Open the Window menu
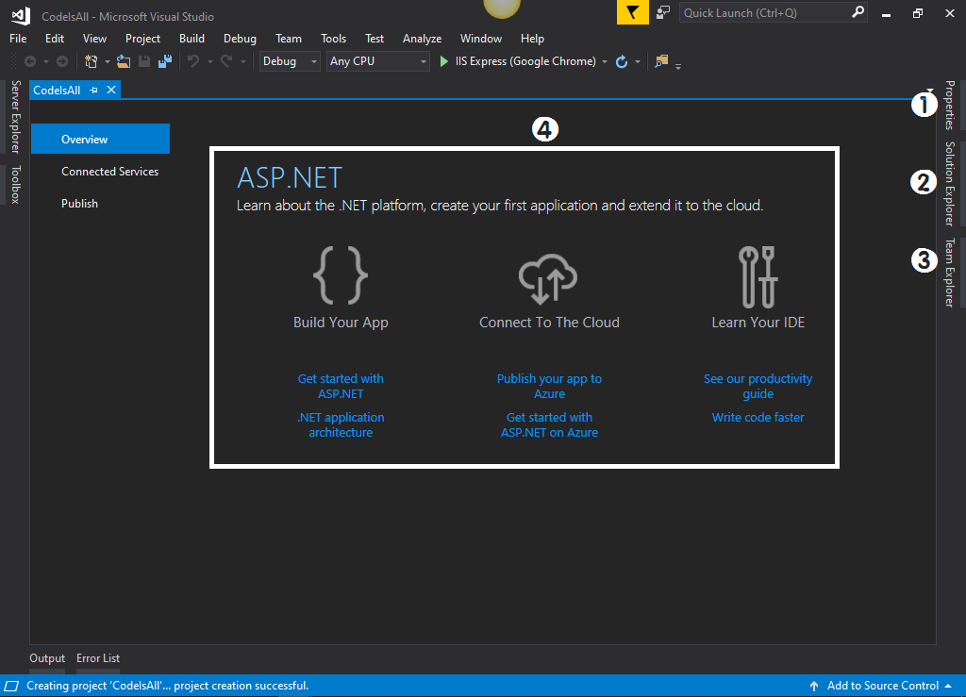Viewport: 966px width, 697px height. click(x=480, y=38)
